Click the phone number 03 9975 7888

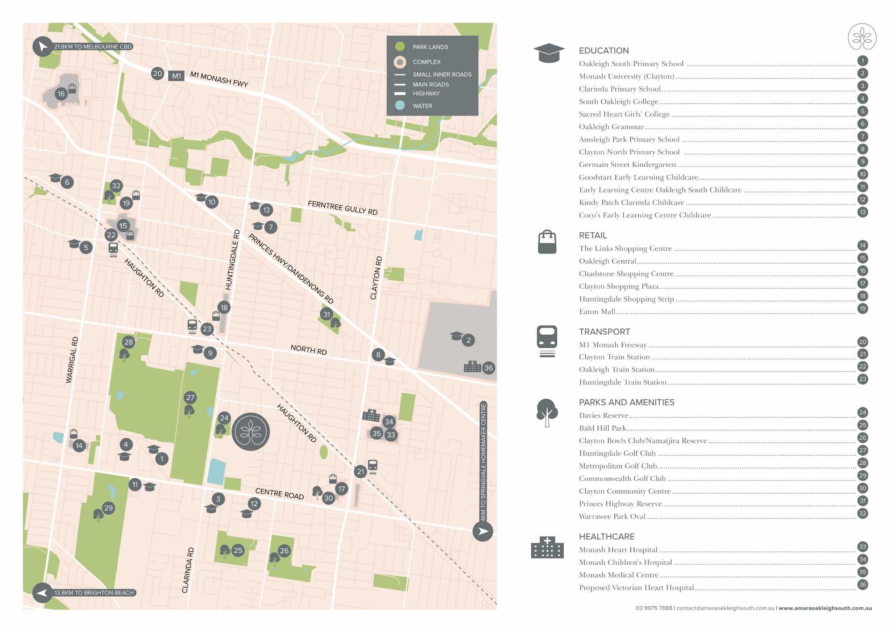654,608
